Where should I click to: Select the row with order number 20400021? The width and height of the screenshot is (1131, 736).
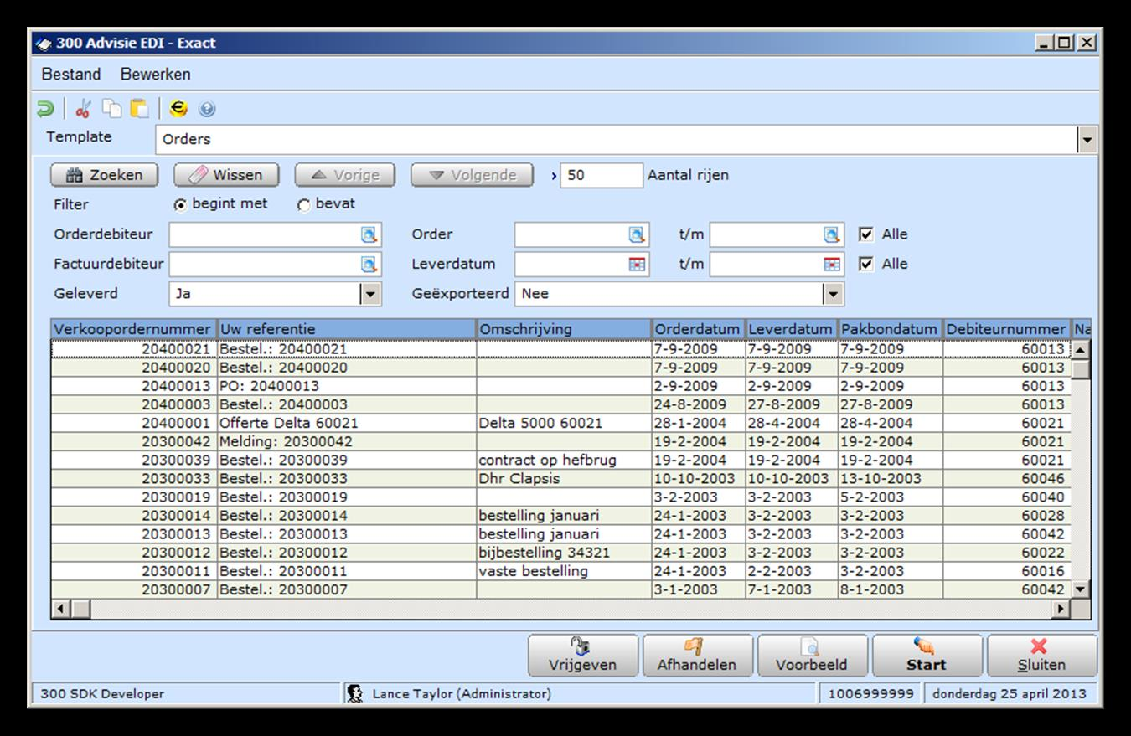[561, 349]
